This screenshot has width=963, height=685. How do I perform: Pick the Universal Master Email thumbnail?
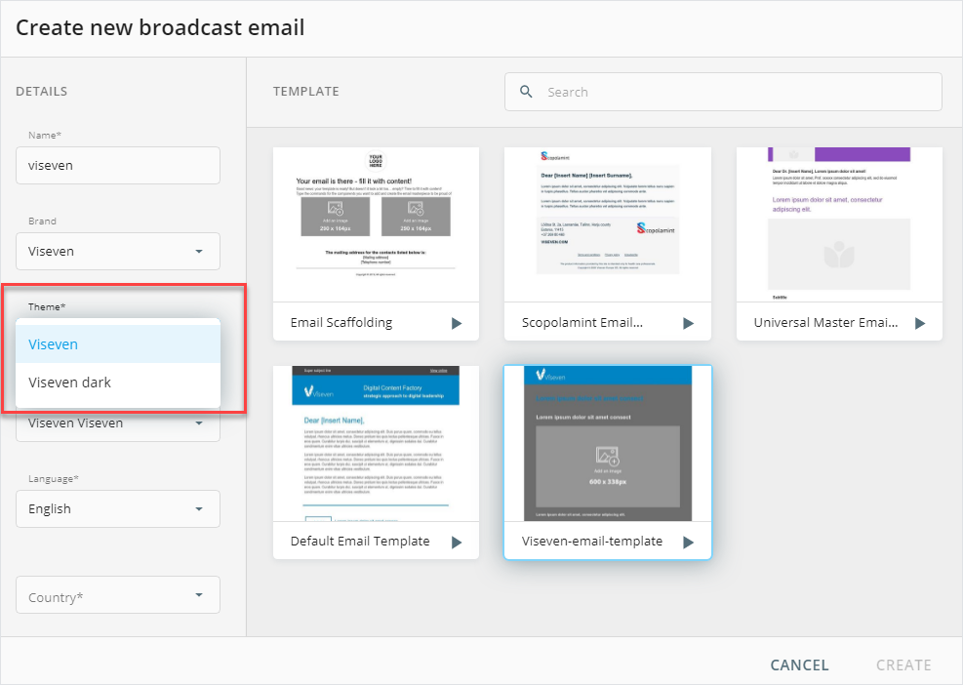click(838, 224)
